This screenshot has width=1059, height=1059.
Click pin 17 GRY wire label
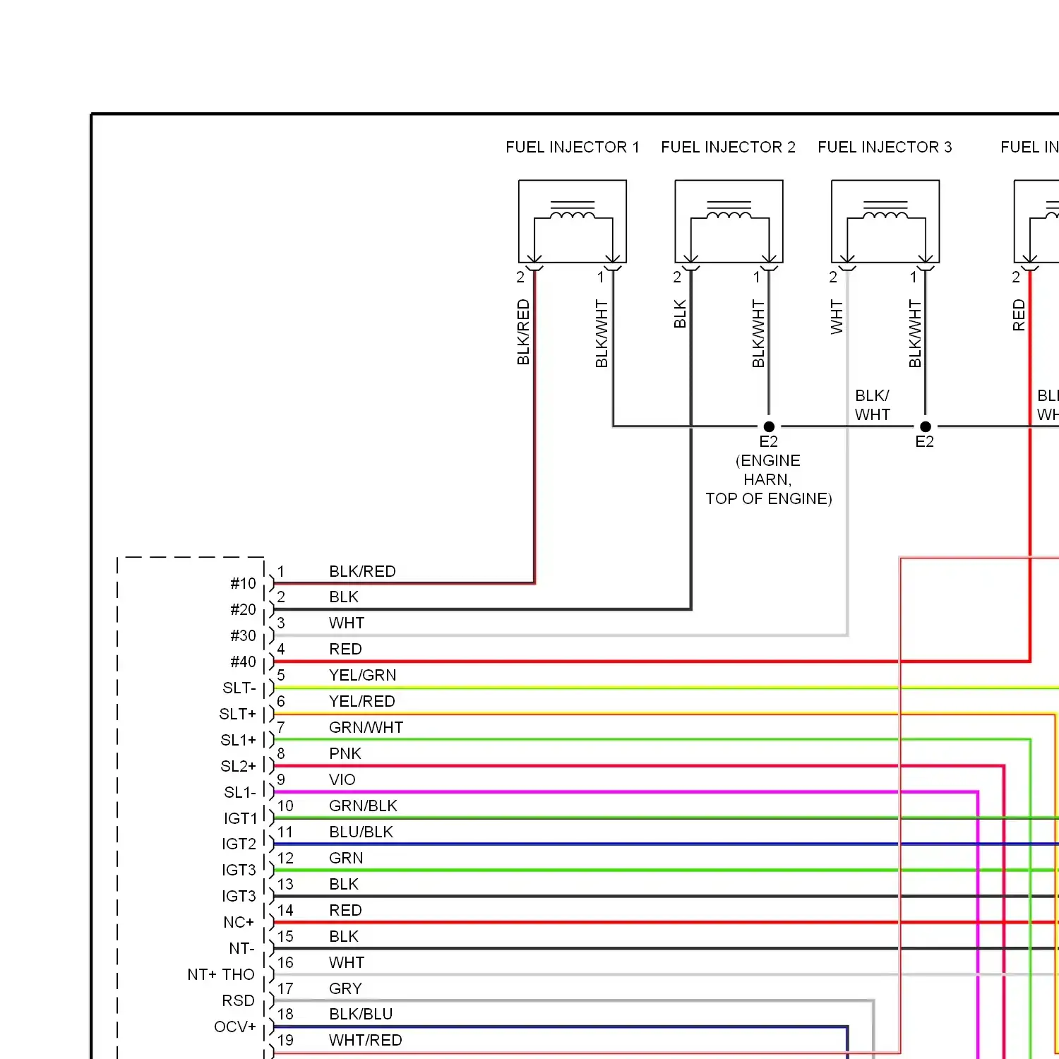click(x=345, y=988)
